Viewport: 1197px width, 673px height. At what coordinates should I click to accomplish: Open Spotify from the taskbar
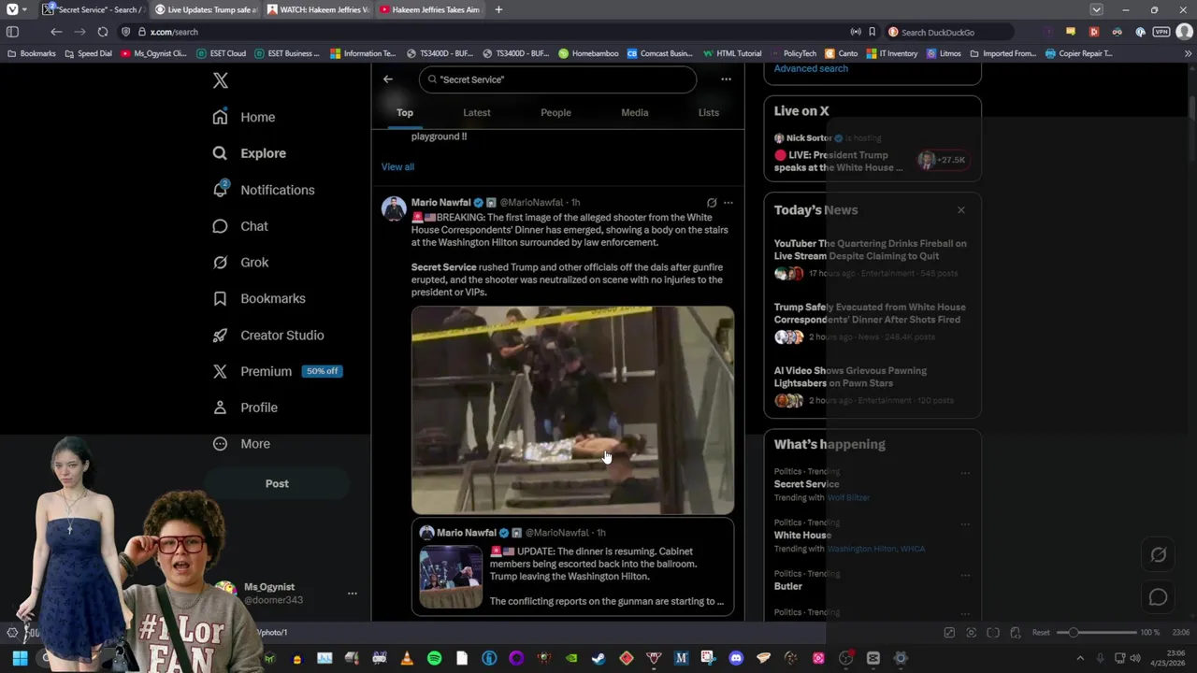[434, 658]
